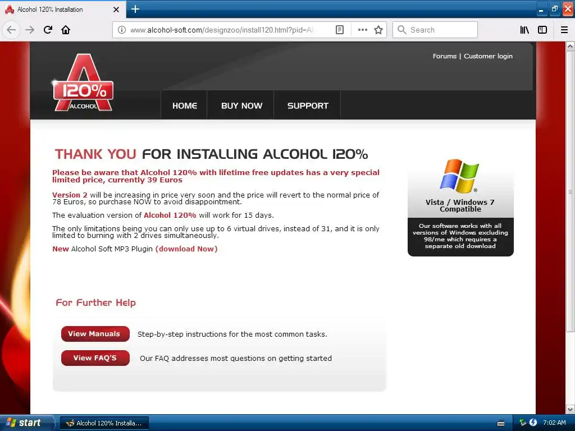Click the 7:02 AM clock
Viewport: 575px width, 431px height.
(x=554, y=423)
